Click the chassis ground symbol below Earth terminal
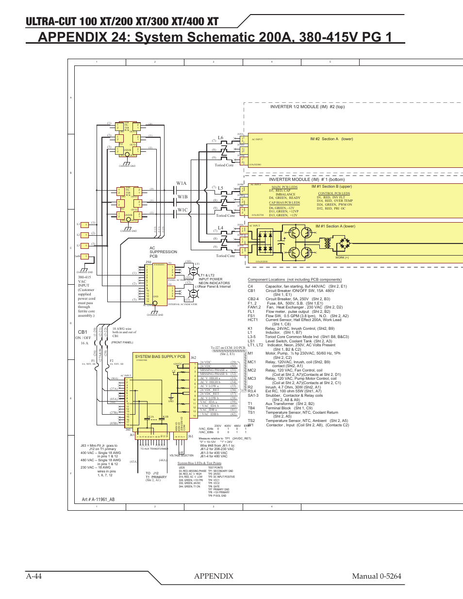The height and width of the screenshot is (599, 463). coord(84,270)
